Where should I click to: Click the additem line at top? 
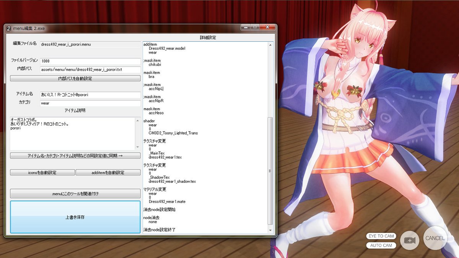click(x=150, y=44)
